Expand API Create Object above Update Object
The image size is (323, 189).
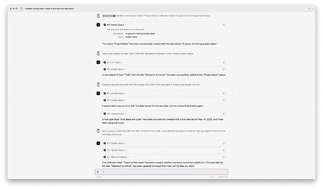point(126,143)
